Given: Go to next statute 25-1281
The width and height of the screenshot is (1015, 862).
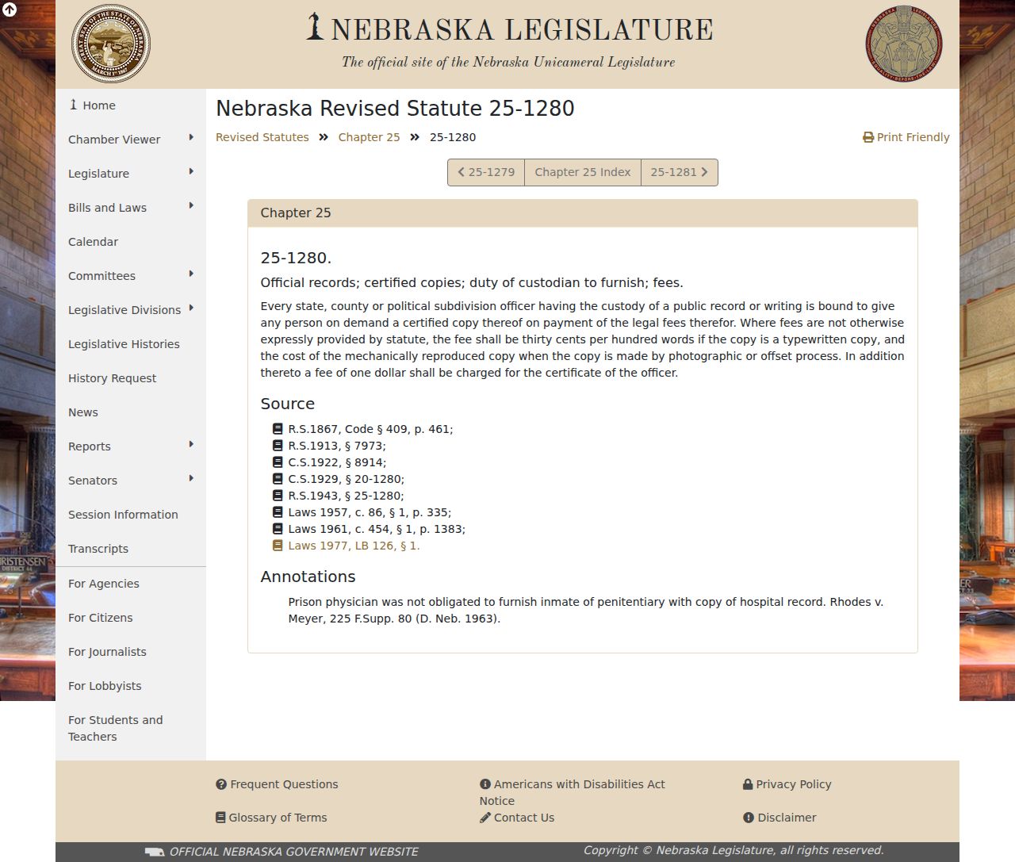Looking at the screenshot, I should pos(680,172).
